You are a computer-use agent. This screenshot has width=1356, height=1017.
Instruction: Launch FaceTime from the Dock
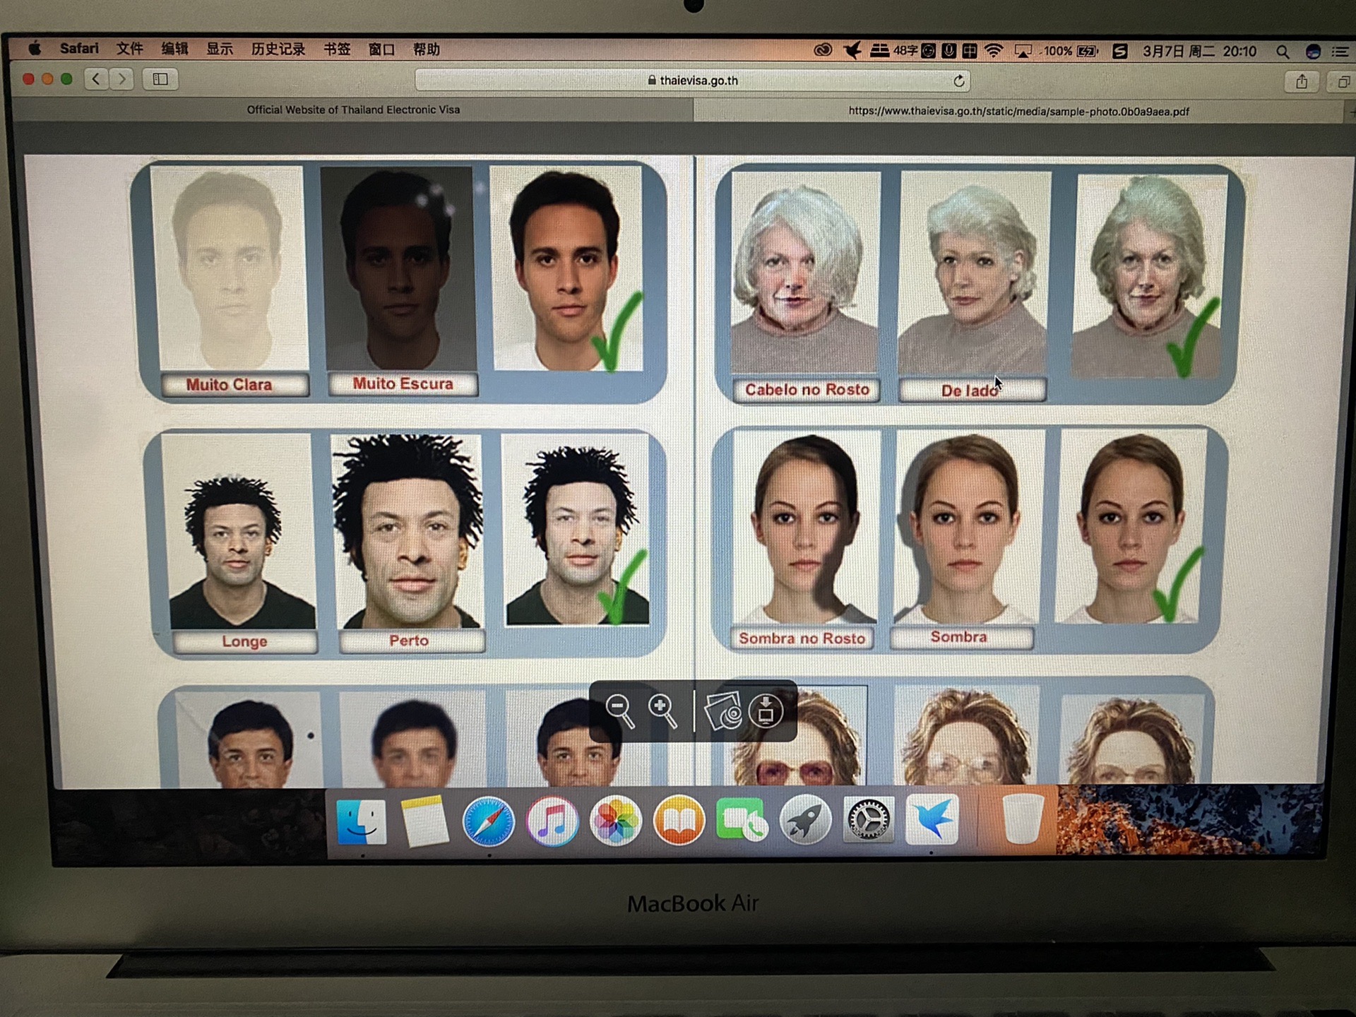click(x=742, y=821)
